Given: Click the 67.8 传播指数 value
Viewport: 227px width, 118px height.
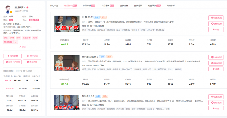Looking at the screenshot, I should coord(65,84).
